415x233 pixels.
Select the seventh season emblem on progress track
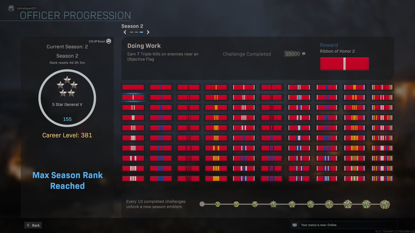(x=329, y=204)
